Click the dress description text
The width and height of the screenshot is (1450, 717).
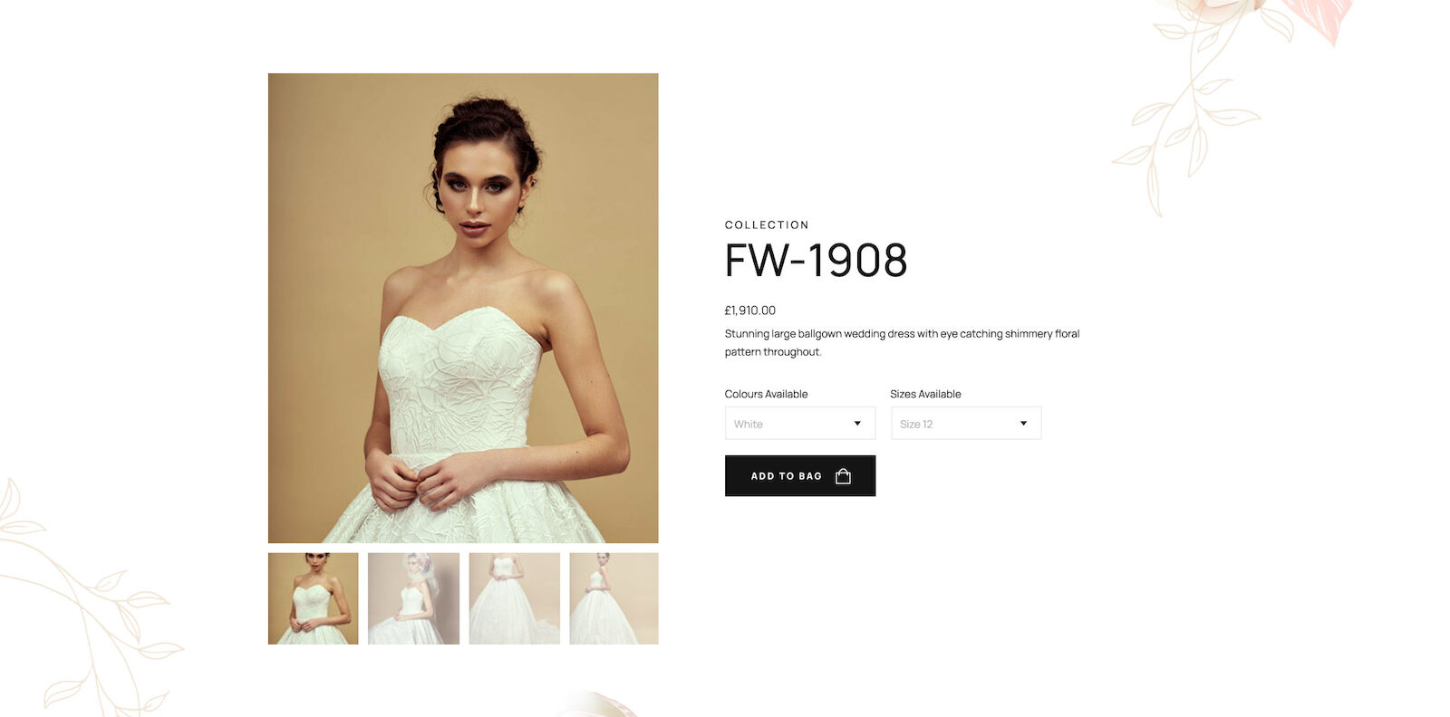pyautogui.click(x=902, y=343)
